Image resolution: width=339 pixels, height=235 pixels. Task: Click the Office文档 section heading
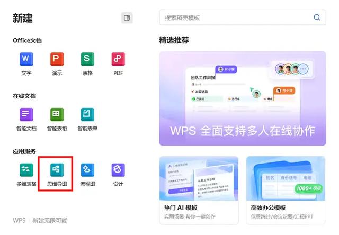click(27, 40)
